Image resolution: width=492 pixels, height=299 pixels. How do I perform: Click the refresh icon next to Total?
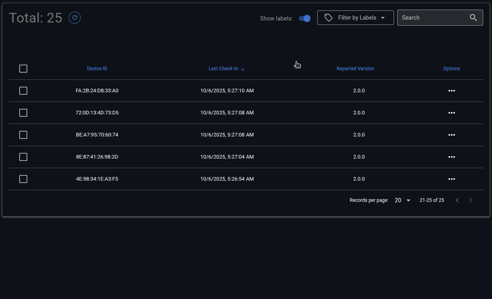pos(75,18)
